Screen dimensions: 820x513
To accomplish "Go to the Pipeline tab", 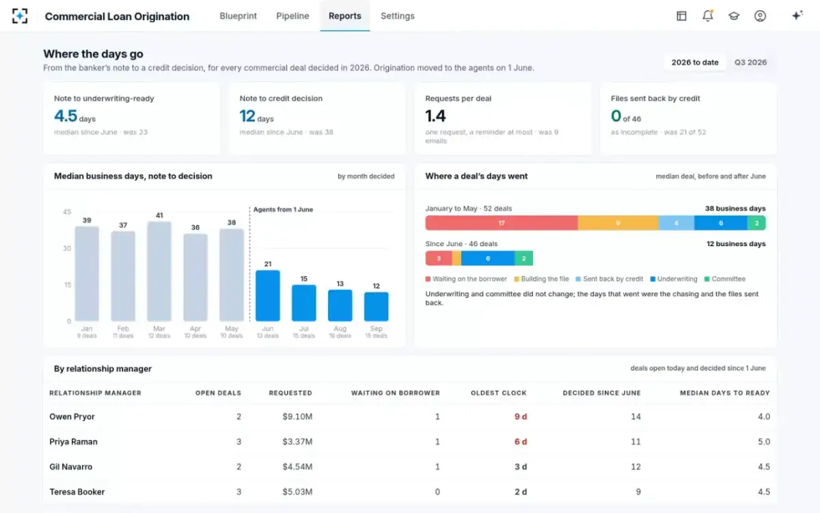I will (292, 16).
